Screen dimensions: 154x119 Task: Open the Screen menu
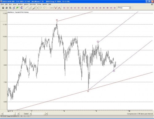pyautogui.click(x=39, y=4)
